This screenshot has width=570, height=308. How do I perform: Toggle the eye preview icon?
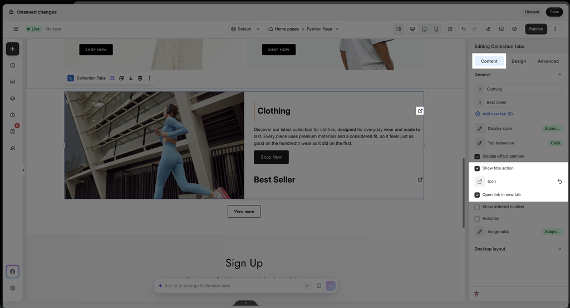point(515,29)
